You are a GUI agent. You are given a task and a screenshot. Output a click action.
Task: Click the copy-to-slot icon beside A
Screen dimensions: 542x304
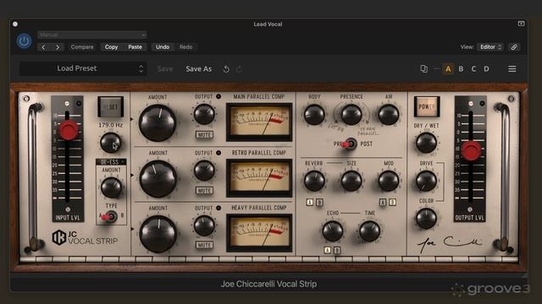[x=423, y=69]
